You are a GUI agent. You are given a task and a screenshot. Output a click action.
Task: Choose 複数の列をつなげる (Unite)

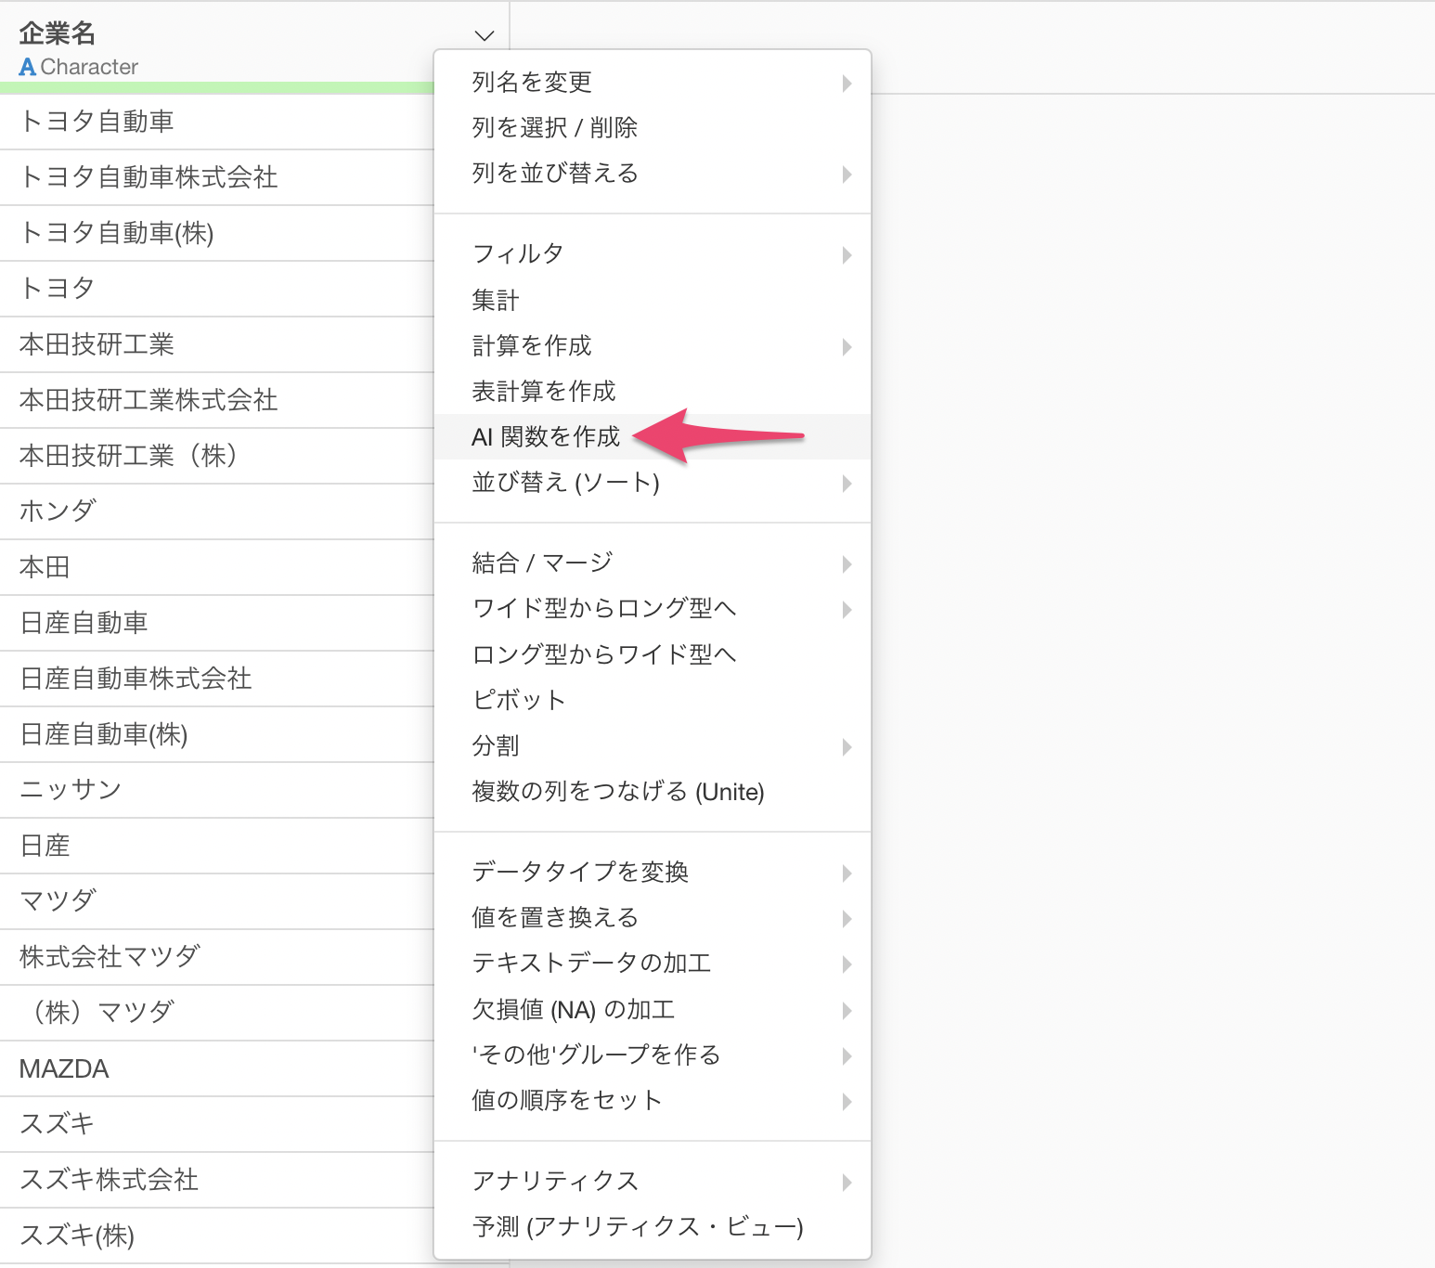(617, 792)
